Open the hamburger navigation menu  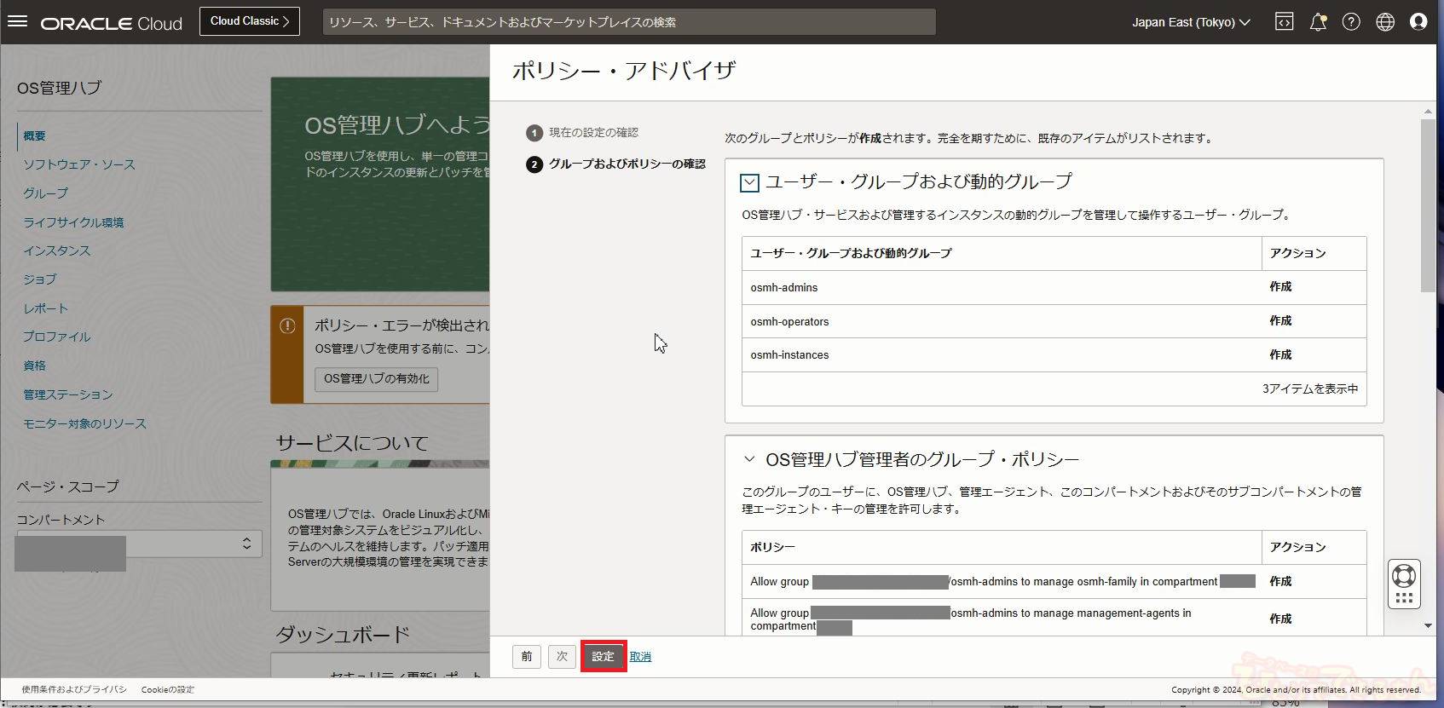tap(17, 22)
